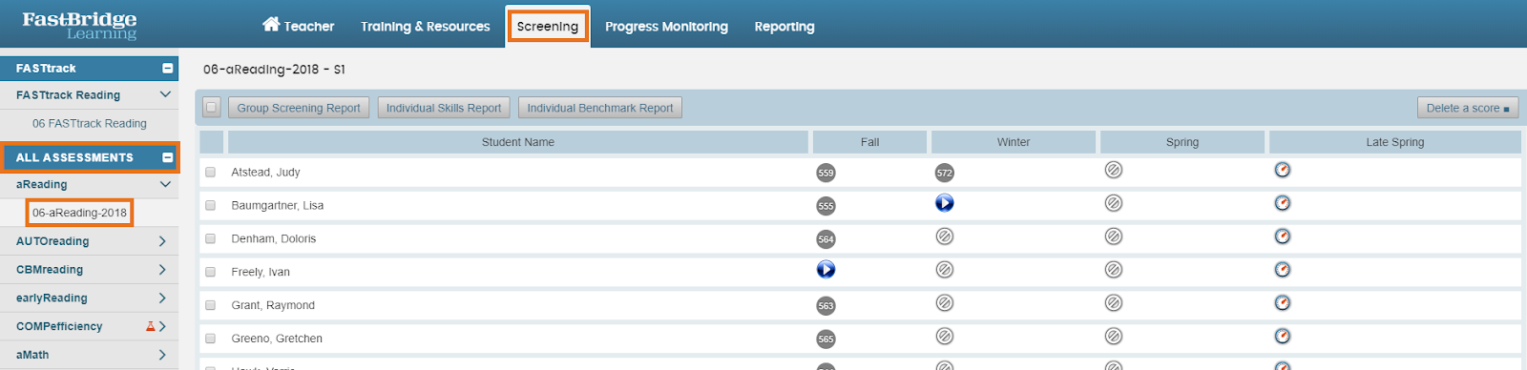
Task: Click the Delete a score button
Action: (x=1468, y=108)
